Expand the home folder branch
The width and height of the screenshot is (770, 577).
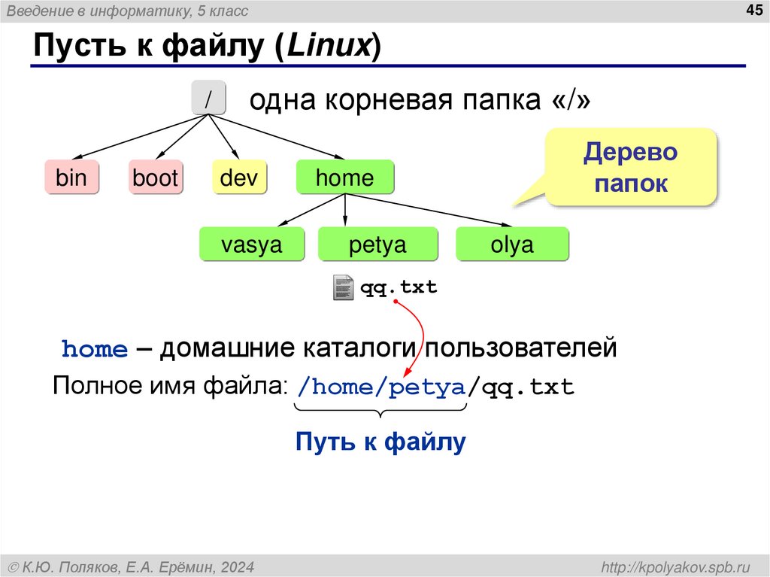345,178
